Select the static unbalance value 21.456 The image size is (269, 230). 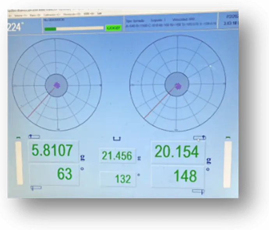(x=117, y=156)
